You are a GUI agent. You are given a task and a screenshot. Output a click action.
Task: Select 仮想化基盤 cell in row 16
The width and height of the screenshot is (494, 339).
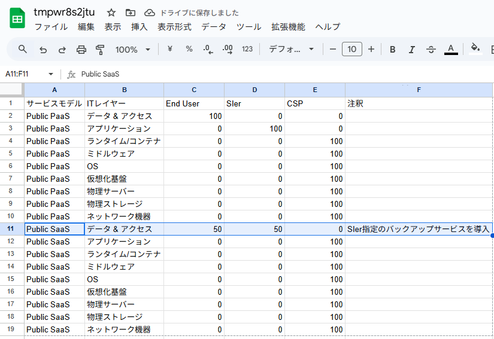pyautogui.click(x=125, y=292)
